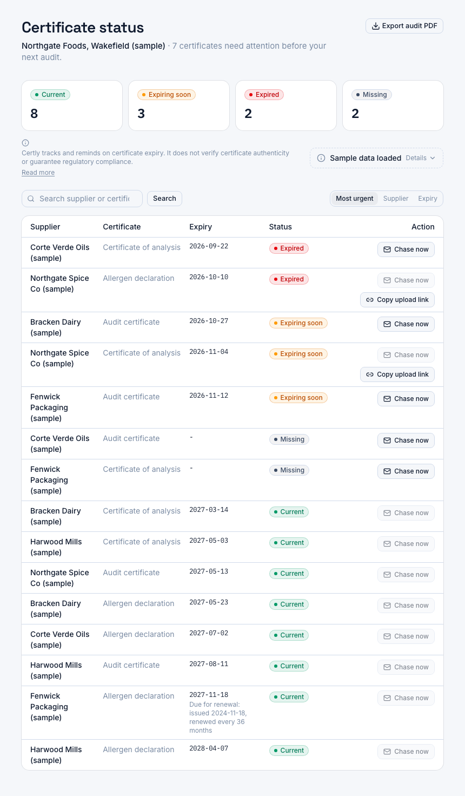Click the link icon on Allergen declaration 2026-10-10 row
Screen dimensions: 465x796
click(x=370, y=300)
